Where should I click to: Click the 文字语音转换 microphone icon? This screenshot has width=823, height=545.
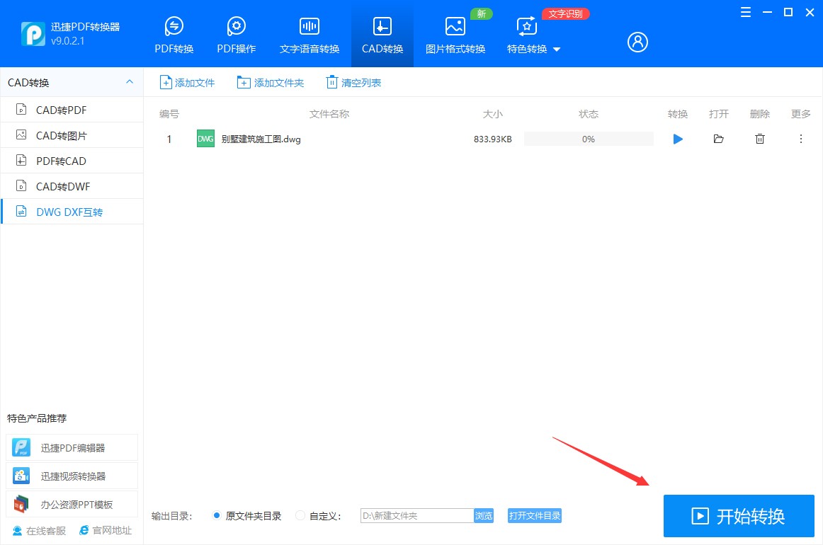(x=310, y=26)
